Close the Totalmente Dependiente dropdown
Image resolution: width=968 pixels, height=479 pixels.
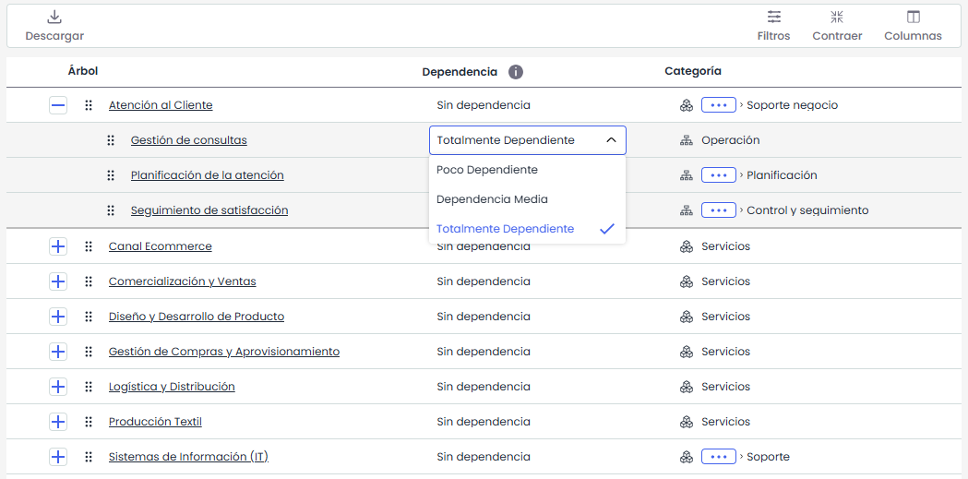point(610,140)
